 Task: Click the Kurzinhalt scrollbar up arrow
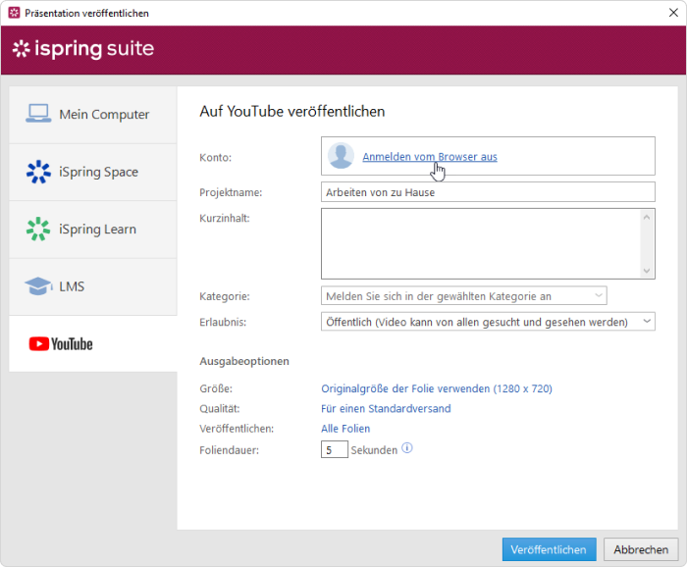coord(647,217)
